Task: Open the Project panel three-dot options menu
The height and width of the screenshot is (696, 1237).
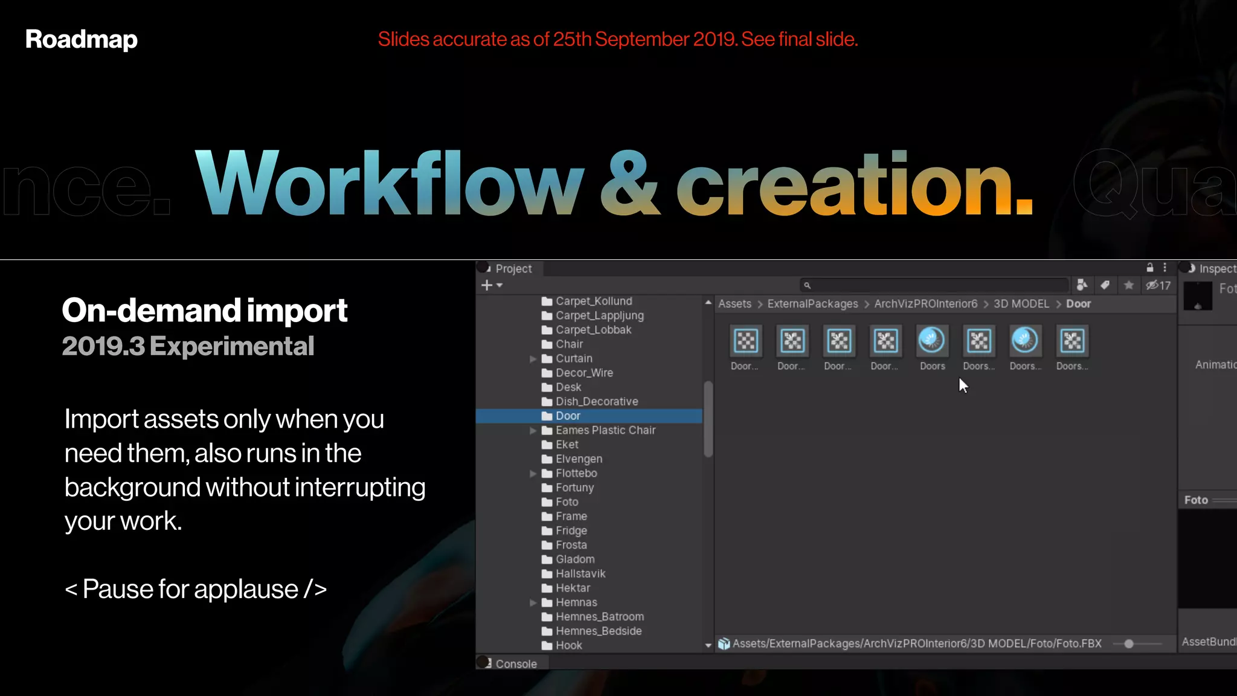Action: (x=1165, y=268)
